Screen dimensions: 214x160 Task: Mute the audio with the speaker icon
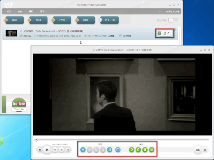(x=68, y=150)
